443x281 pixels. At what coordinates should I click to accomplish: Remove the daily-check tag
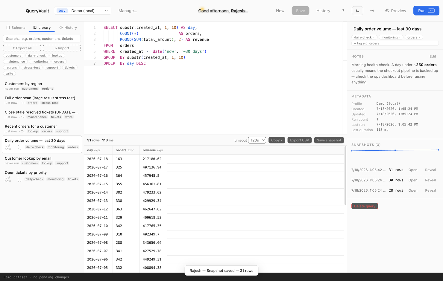coord(374,37)
